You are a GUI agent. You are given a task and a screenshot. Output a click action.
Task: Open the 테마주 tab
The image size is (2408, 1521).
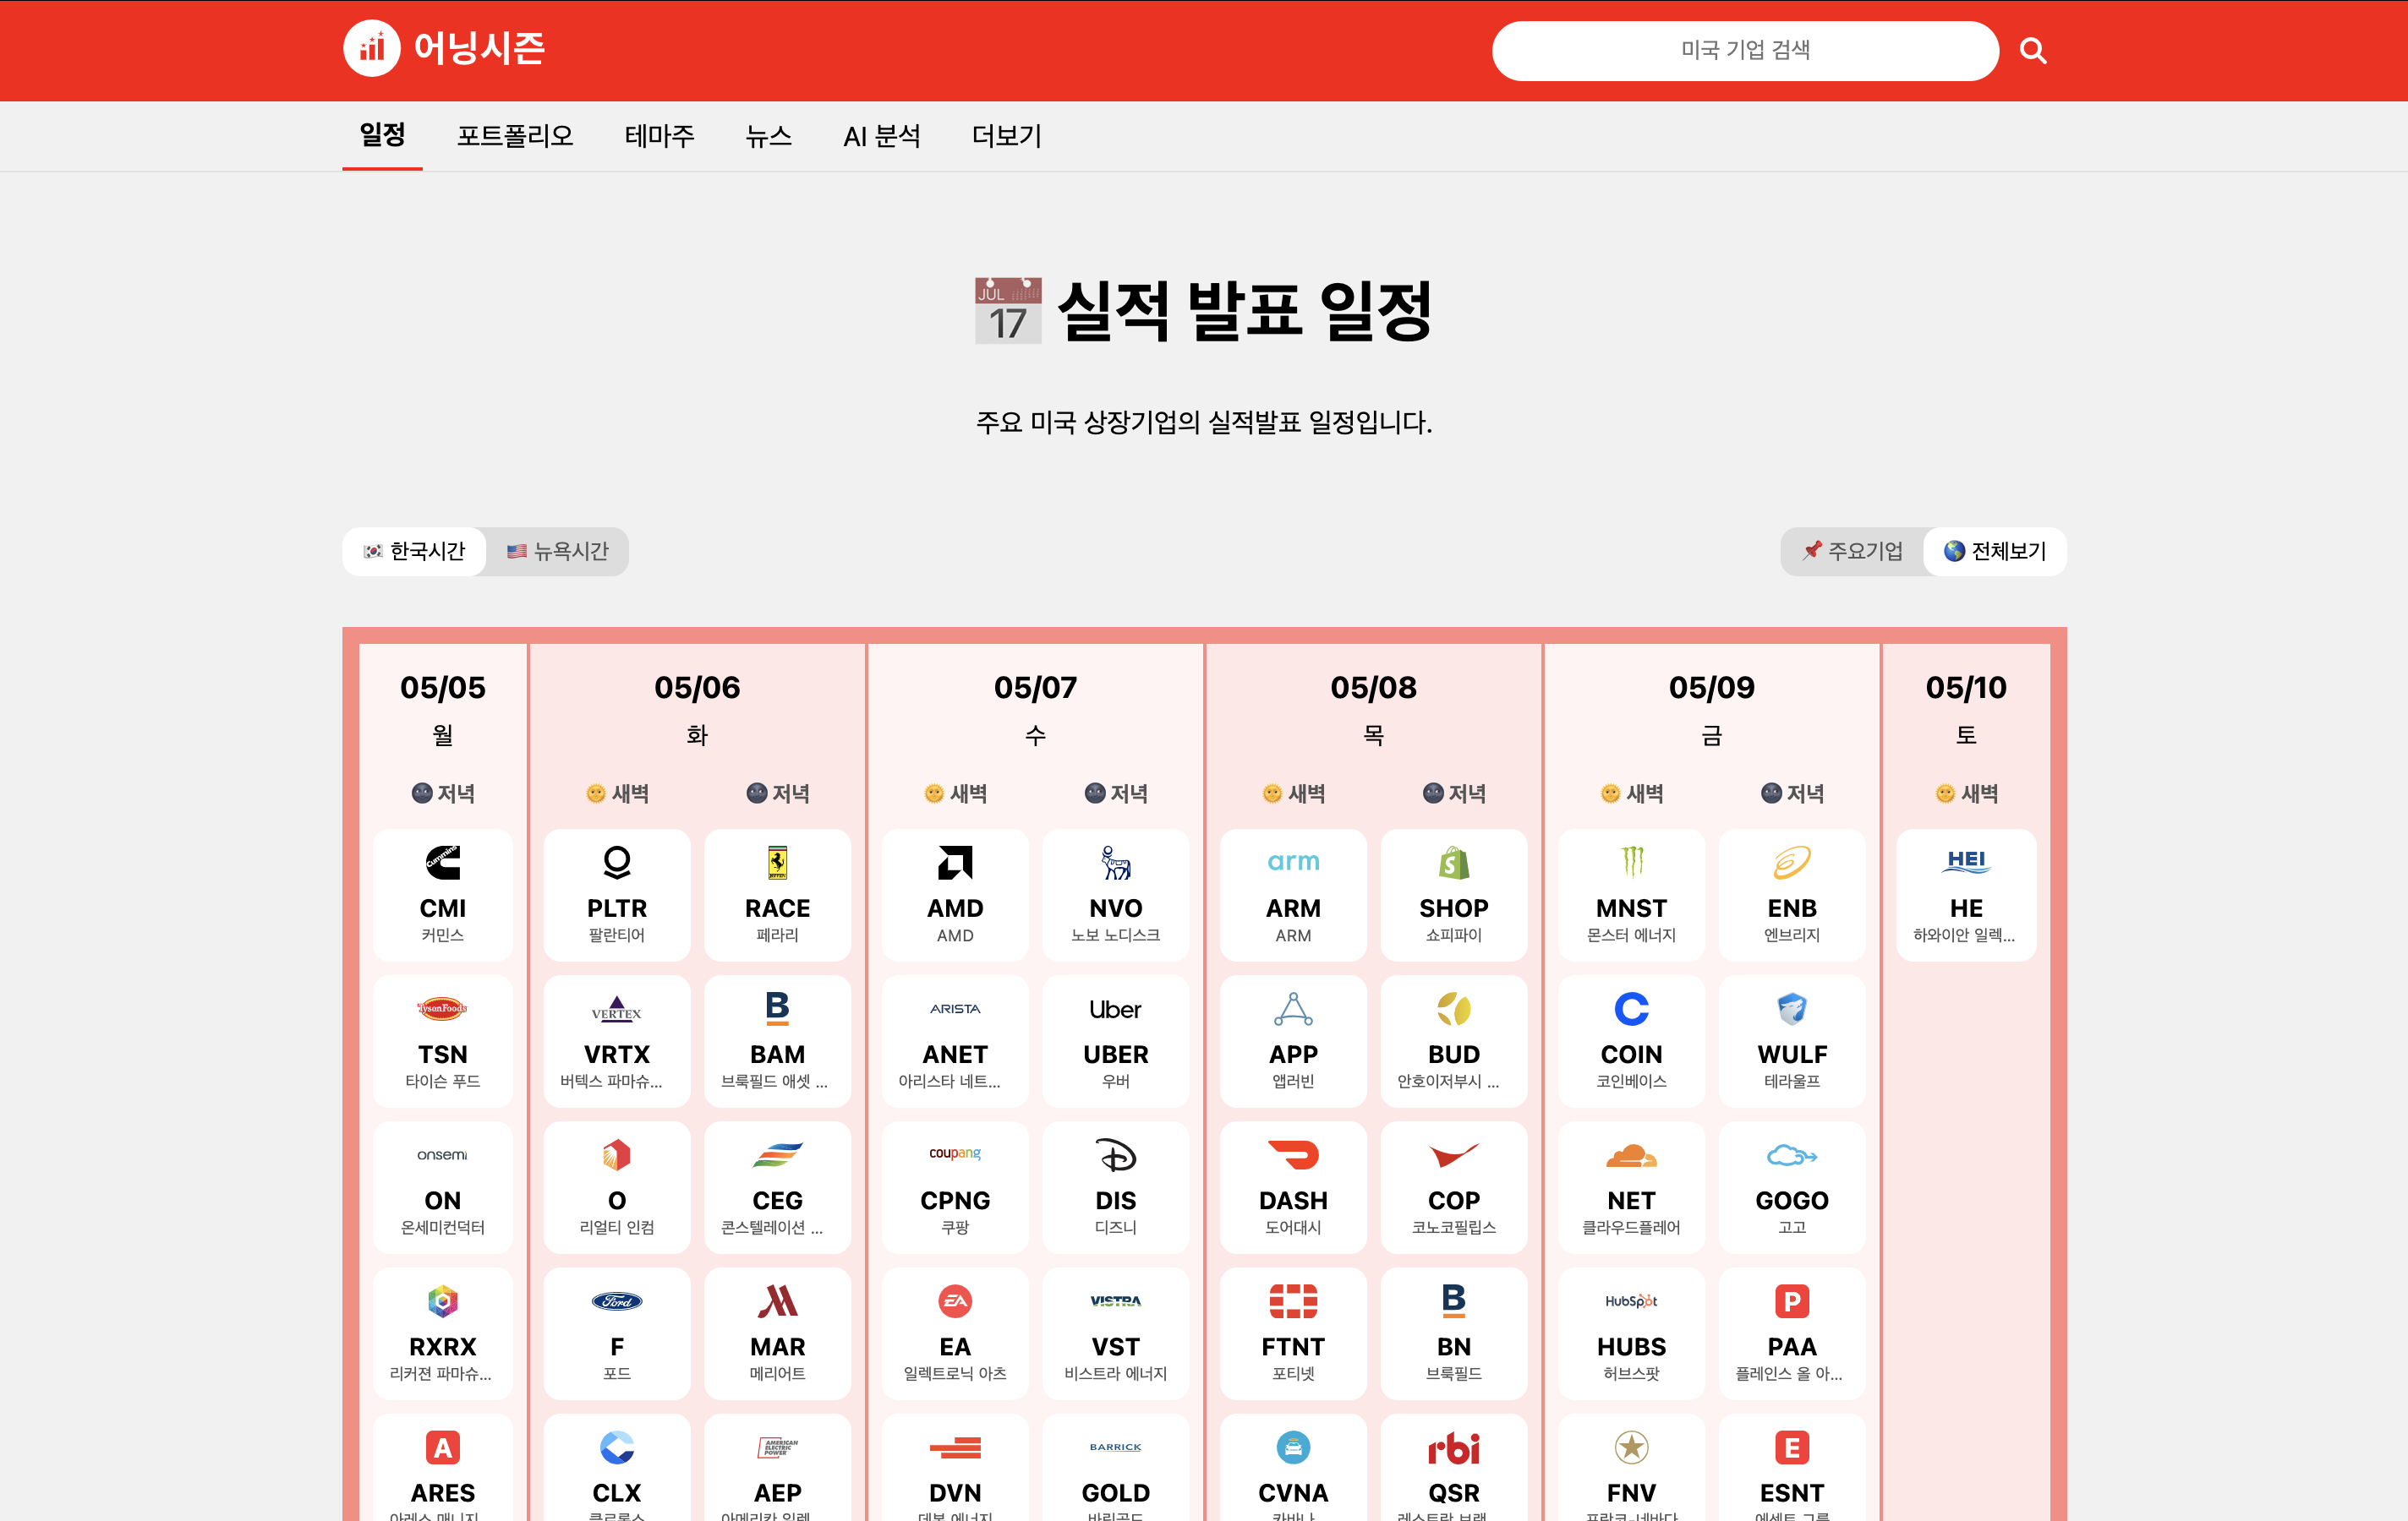659,135
